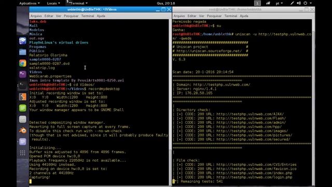Select the dark running terminal icon in dock
The height and width of the screenshot is (187, 332).
22,85
